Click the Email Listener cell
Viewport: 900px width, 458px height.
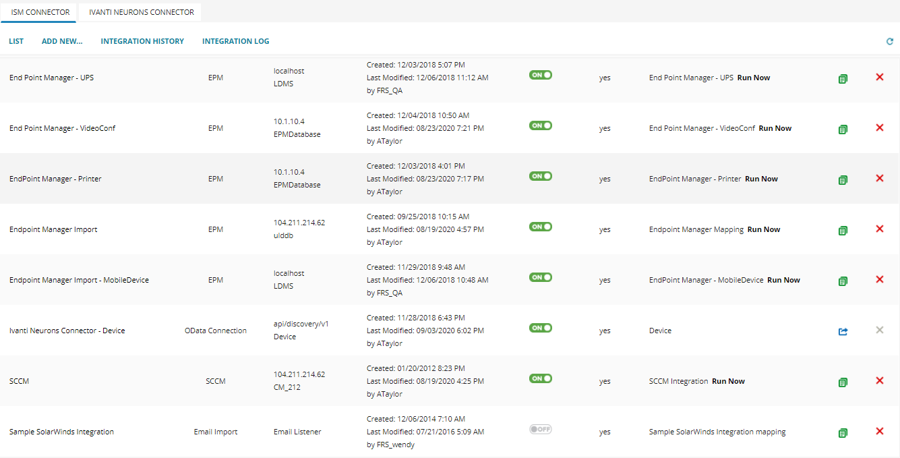coord(297,432)
